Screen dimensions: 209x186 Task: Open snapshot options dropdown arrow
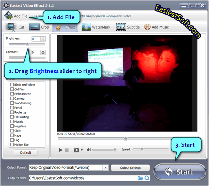pyautogui.click(x=82, y=150)
